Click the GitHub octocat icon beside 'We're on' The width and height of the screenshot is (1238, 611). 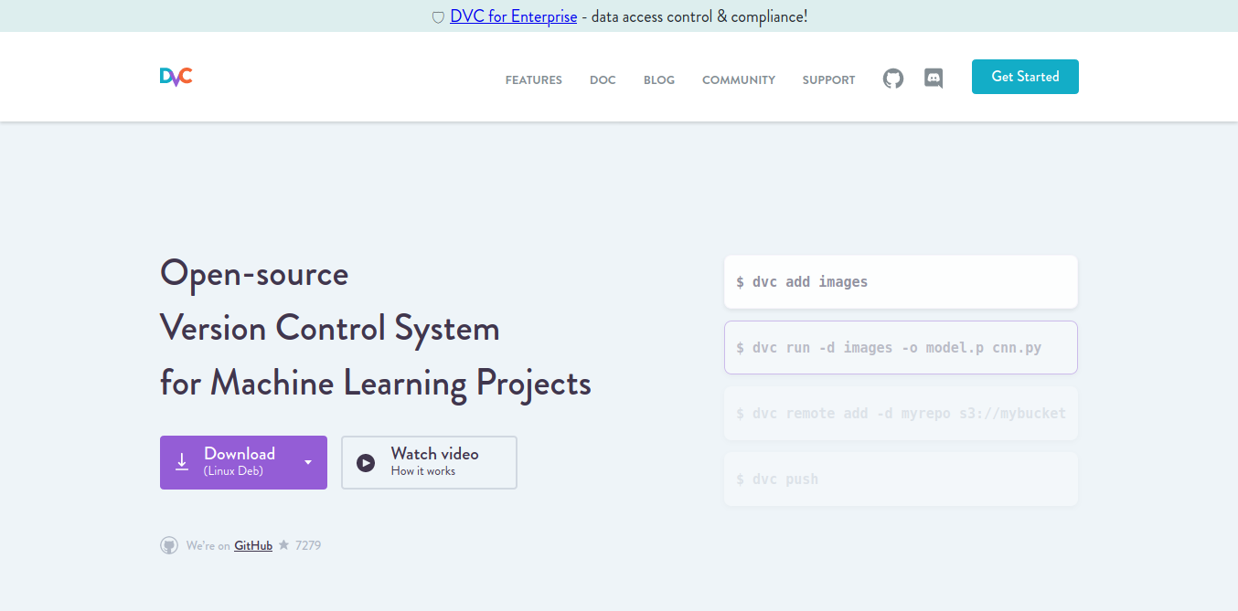[x=169, y=545]
